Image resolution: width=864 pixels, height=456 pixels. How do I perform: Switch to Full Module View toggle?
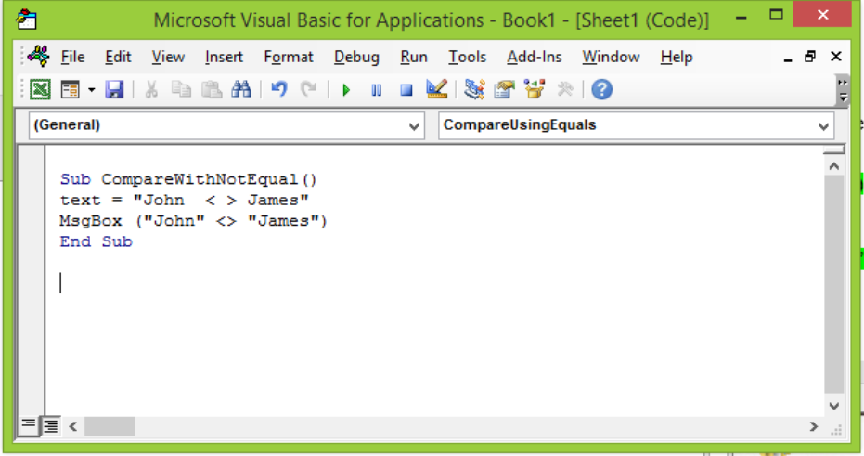(49, 425)
